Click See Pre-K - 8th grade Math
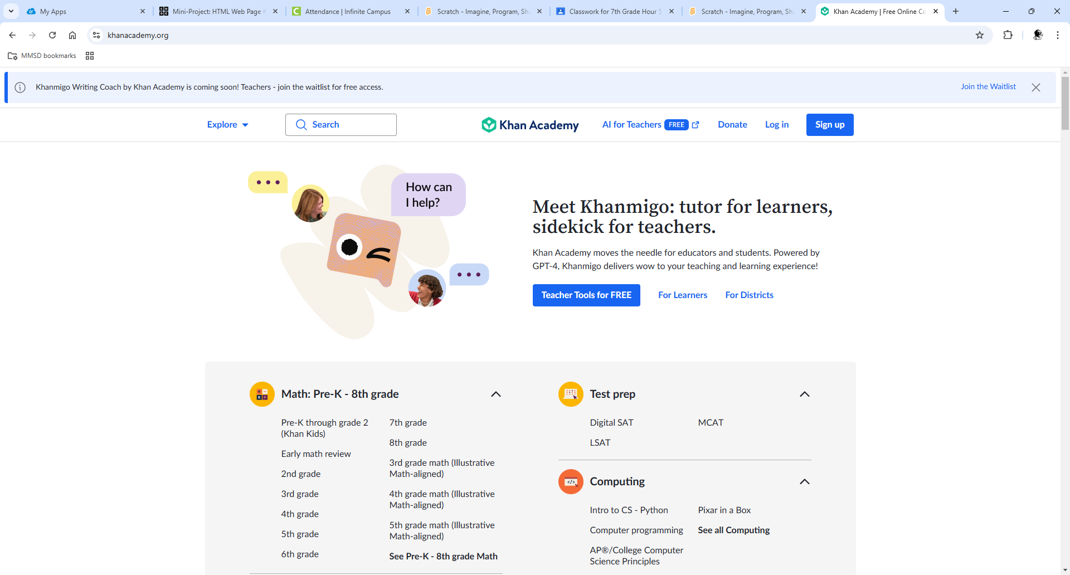The width and height of the screenshot is (1070, 575). click(444, 557)
